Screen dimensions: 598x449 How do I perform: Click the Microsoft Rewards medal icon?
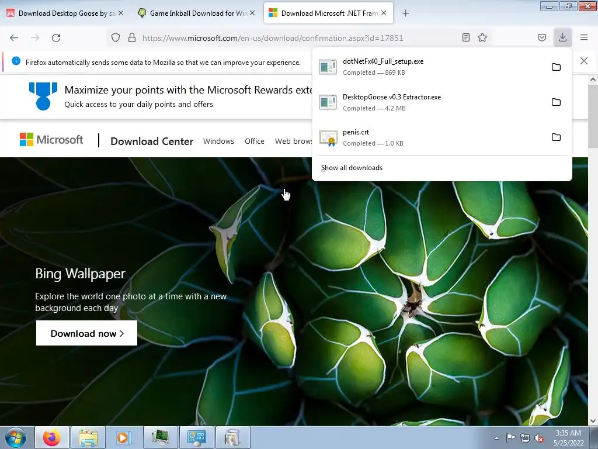[x=43, y=96]
